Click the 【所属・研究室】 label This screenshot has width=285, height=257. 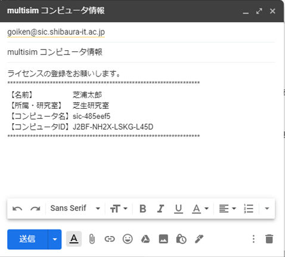pos(36,106)
